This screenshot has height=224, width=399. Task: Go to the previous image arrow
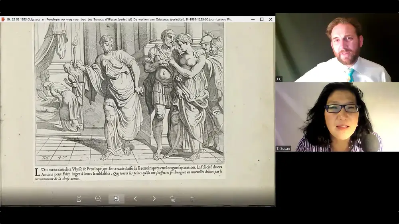[x=135, y=199]
